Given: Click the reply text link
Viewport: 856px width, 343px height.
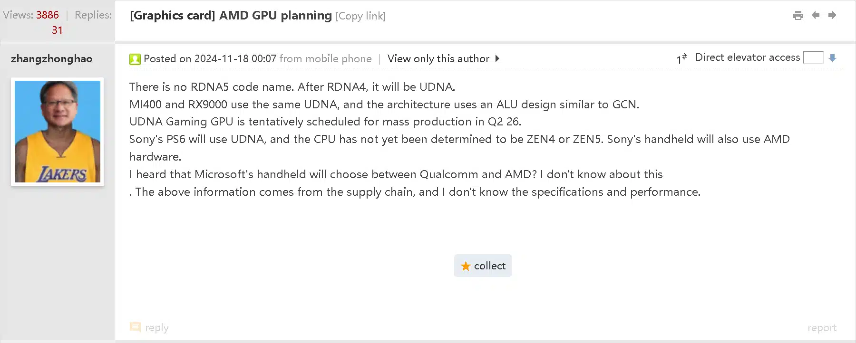Looking at the screenshot, I should (x=157, y=327).
